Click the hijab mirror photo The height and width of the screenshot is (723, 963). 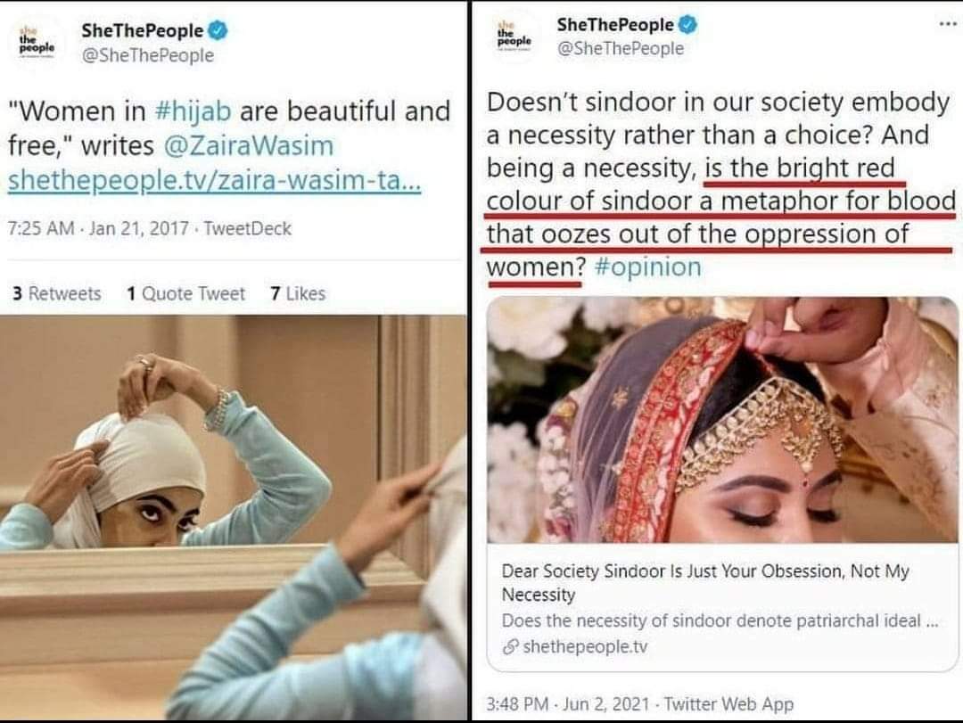(234, 517)
